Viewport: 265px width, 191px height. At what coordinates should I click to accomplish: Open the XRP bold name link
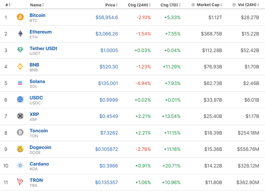[34, 114]
